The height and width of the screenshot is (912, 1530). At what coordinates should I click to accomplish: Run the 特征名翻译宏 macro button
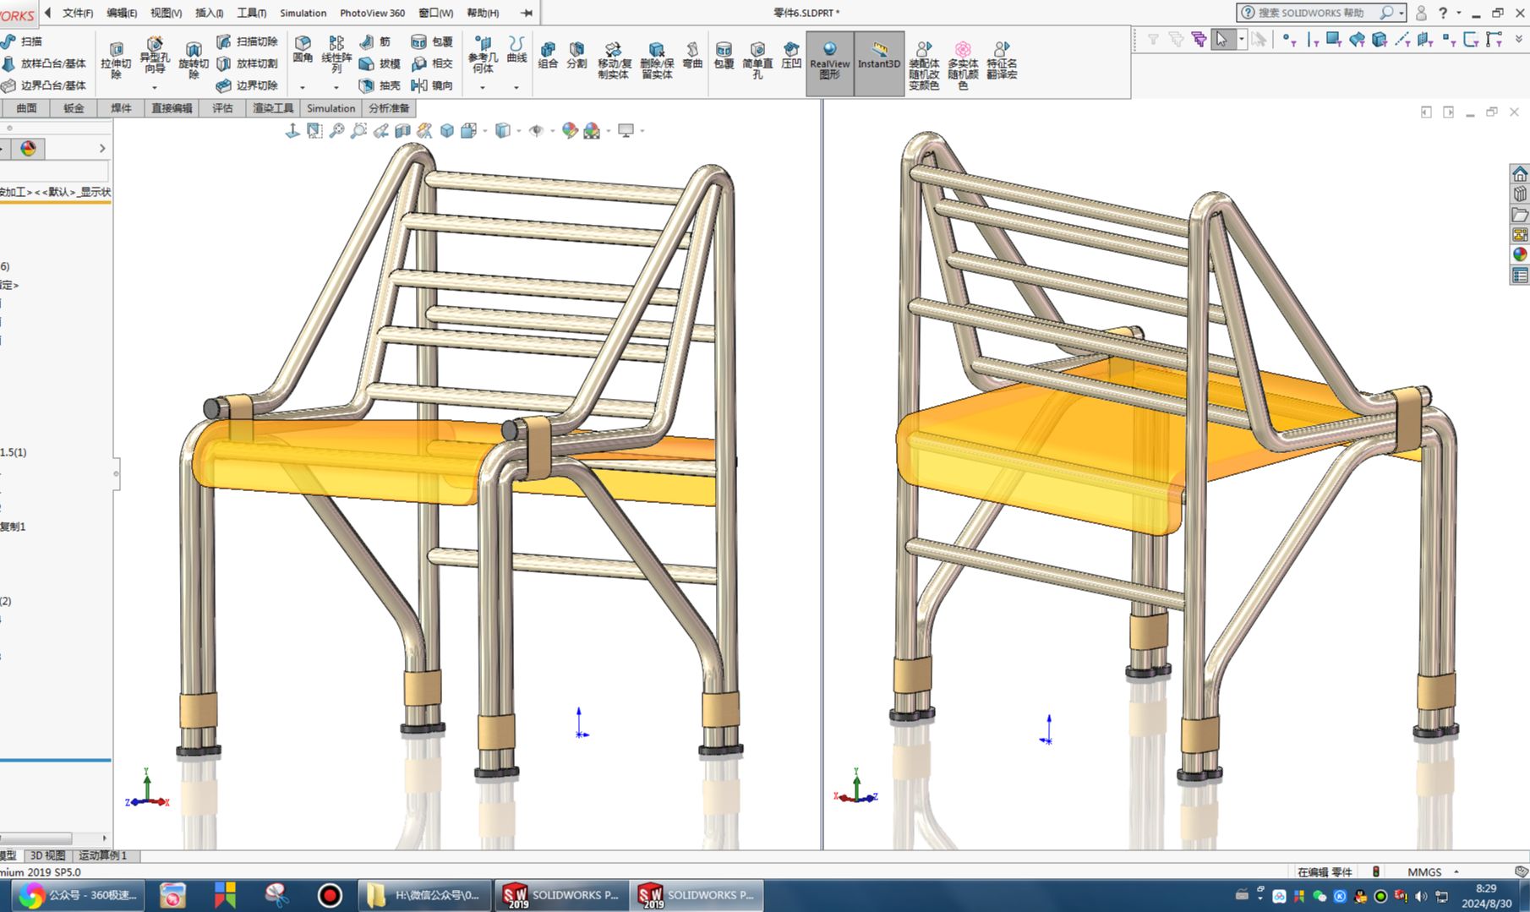click(x=1002, y=60)
